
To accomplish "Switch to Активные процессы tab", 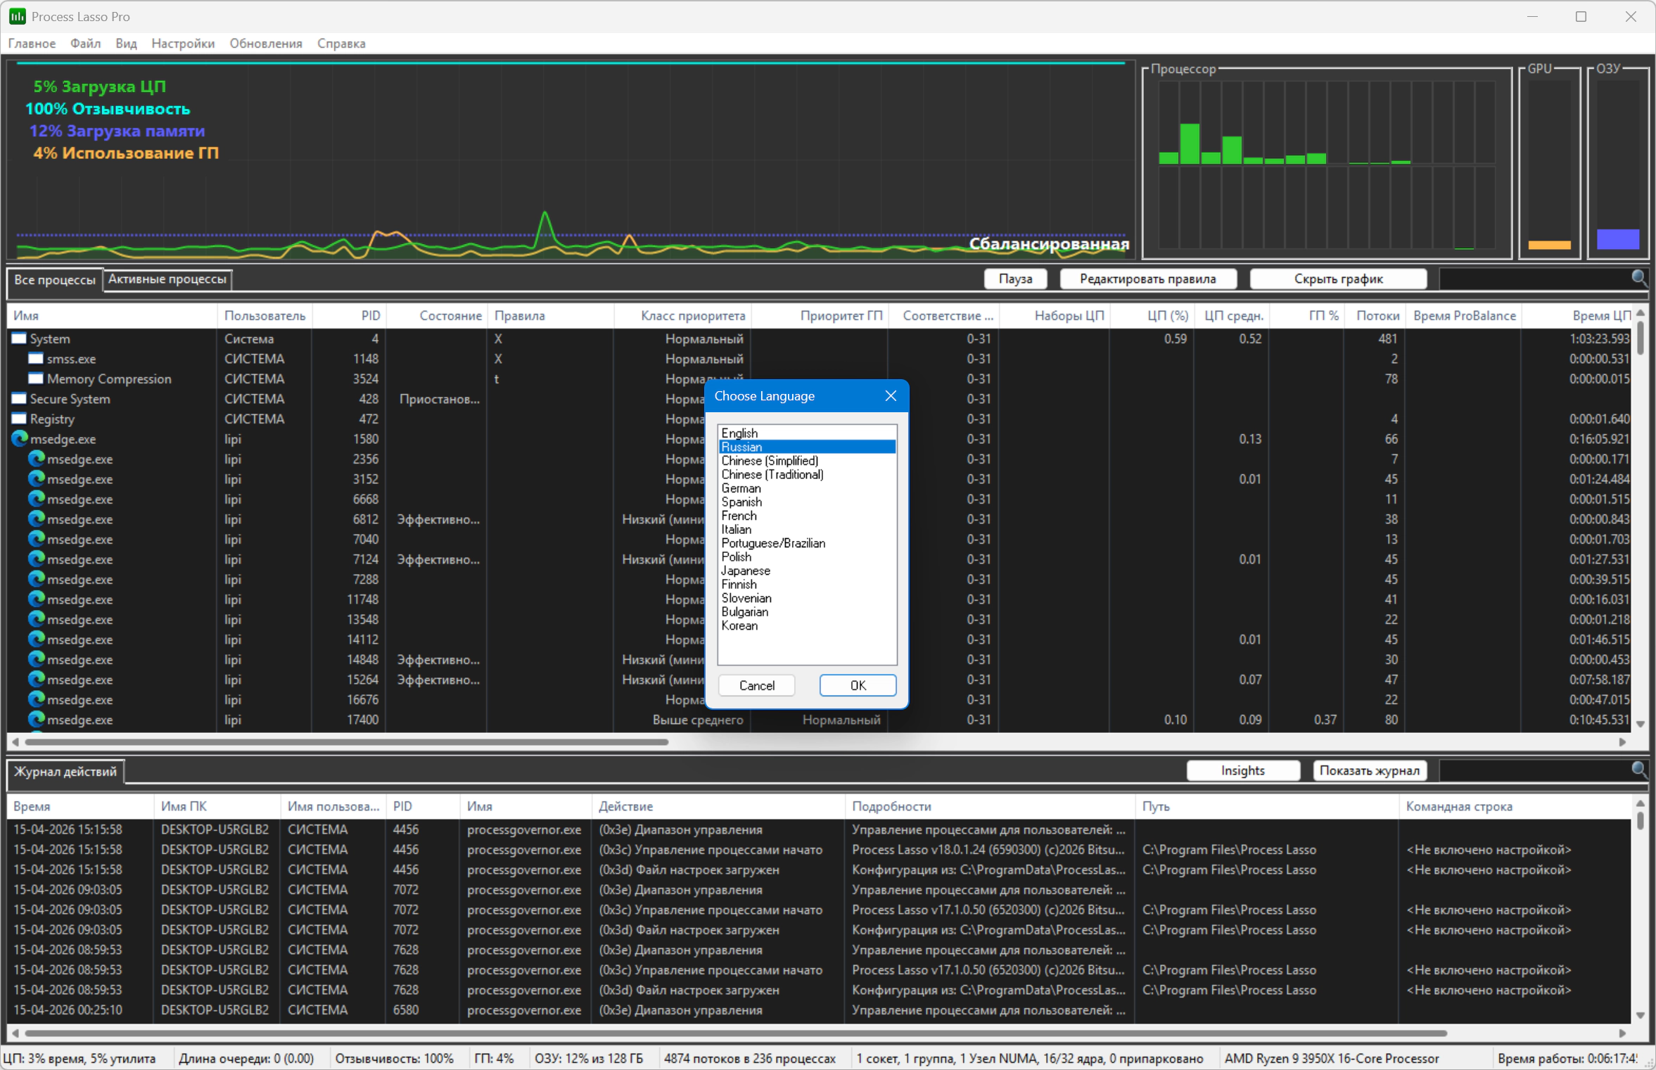I will click(167, 279).
